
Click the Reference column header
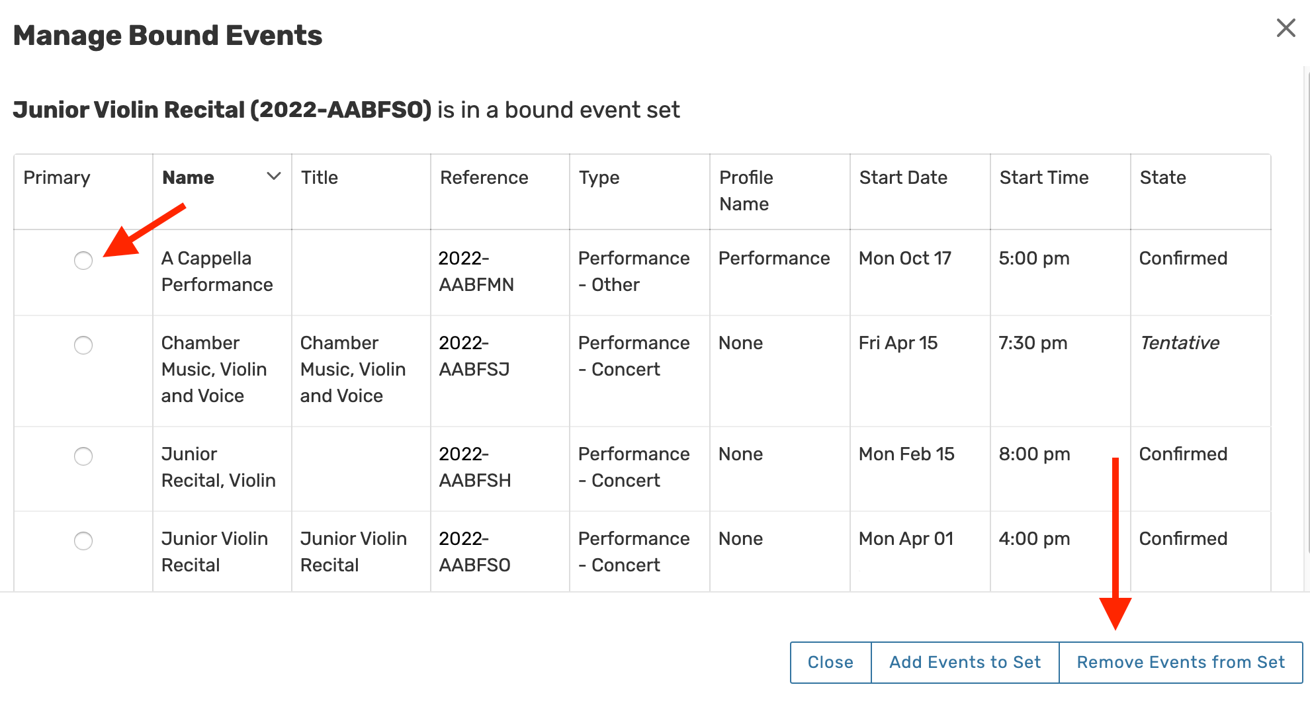click(x=484, y=178)
